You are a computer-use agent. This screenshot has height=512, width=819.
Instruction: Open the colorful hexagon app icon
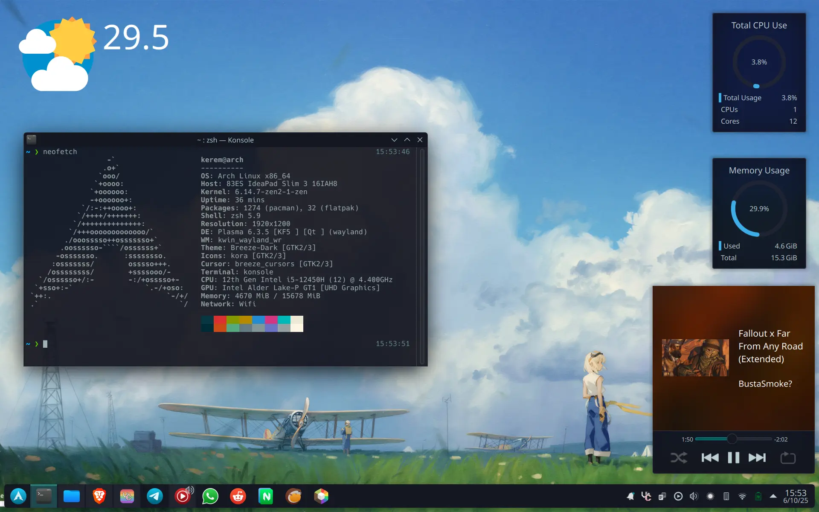tap(321, 496)
